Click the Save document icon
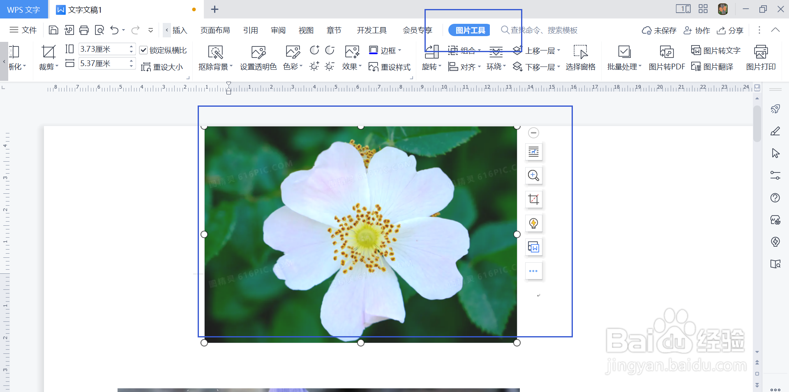Viewport: 789px width, 392px height. click(x=53, y=30)
